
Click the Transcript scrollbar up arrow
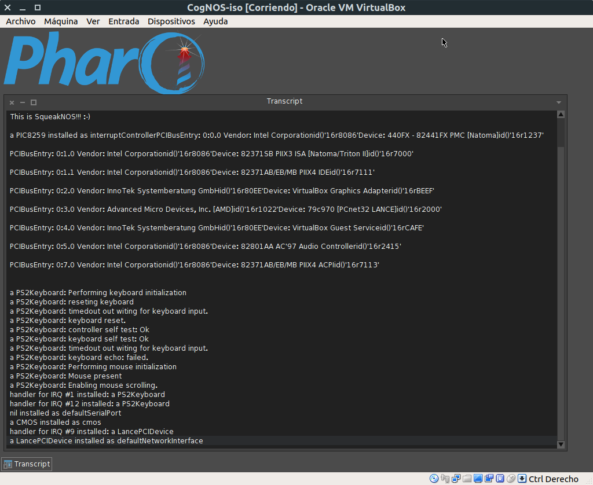point(561,114)
